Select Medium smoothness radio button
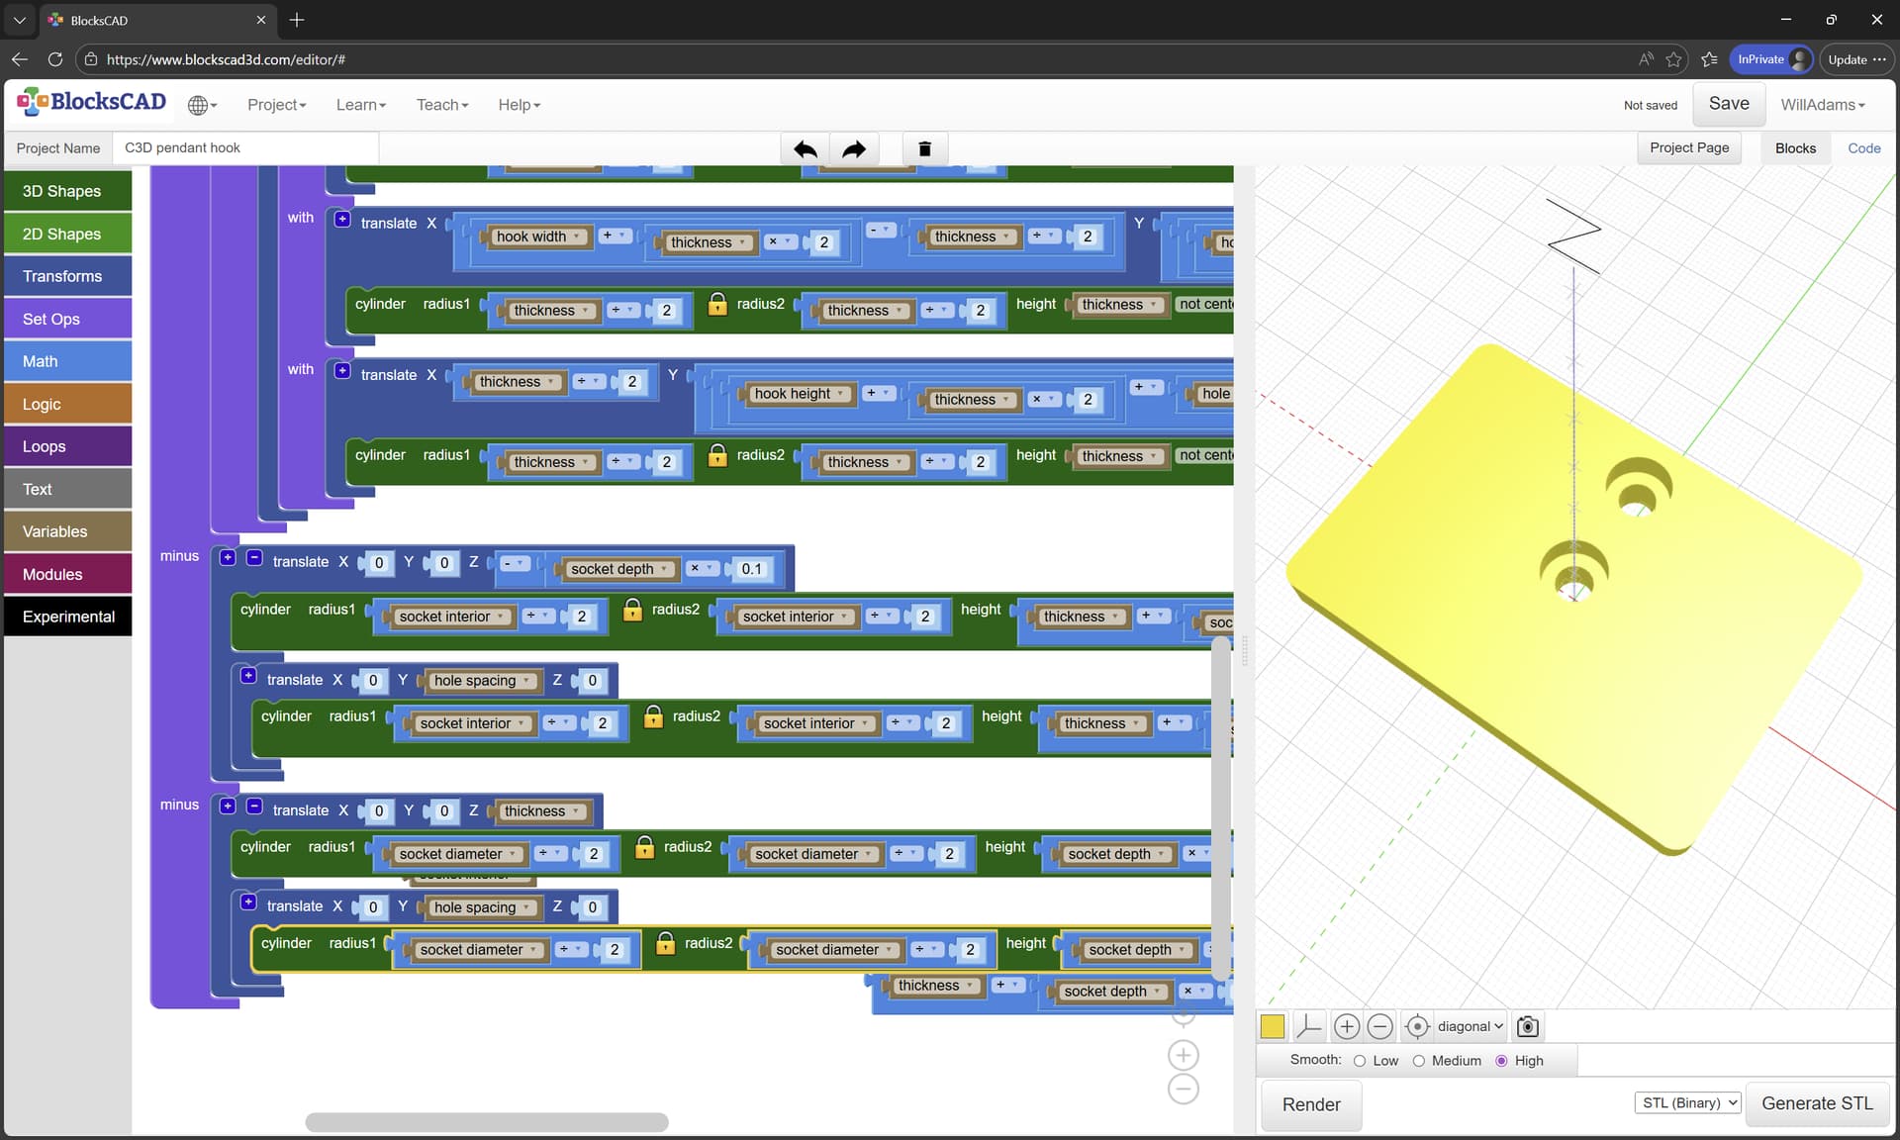This screenshot has width=1900, height=1140. point(1418,1061)
